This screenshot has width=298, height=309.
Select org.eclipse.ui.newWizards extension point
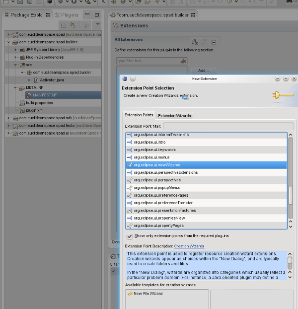pyautogui.click(x=207, y=165)
